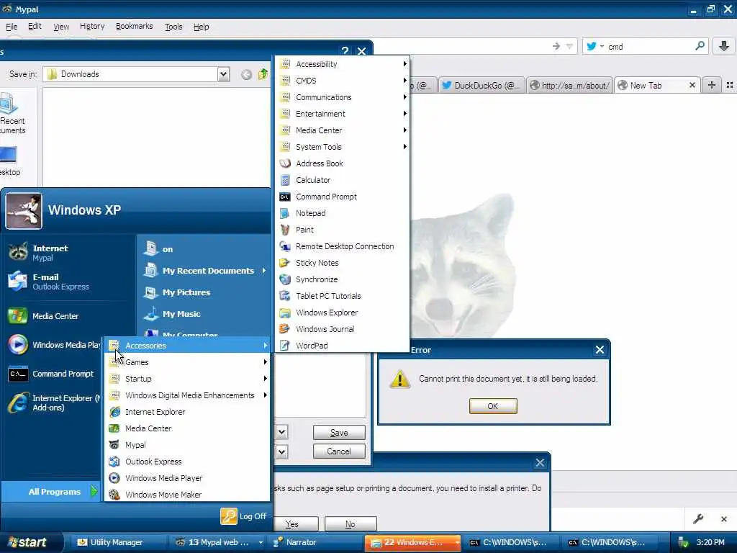737x553 pixels.
Task: Switch to the http://sa..m/about/ tab
Action: click(570, 85)
